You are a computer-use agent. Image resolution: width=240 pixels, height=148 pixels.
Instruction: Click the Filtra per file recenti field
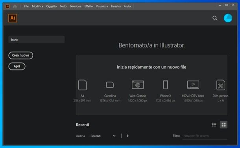[x=205, y=136]
